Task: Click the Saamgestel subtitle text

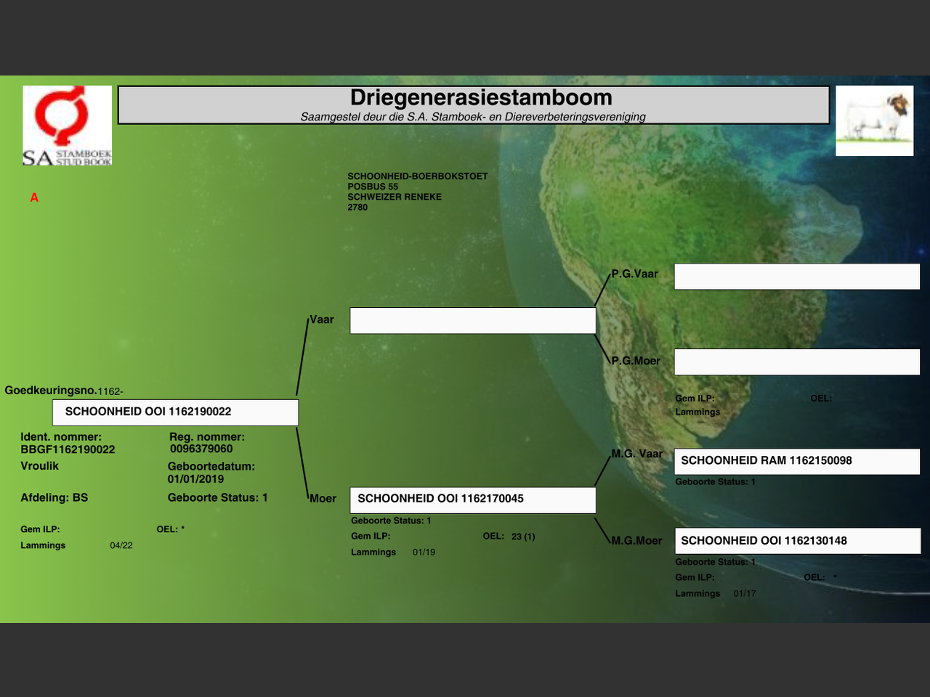Action: coord(472,116)
